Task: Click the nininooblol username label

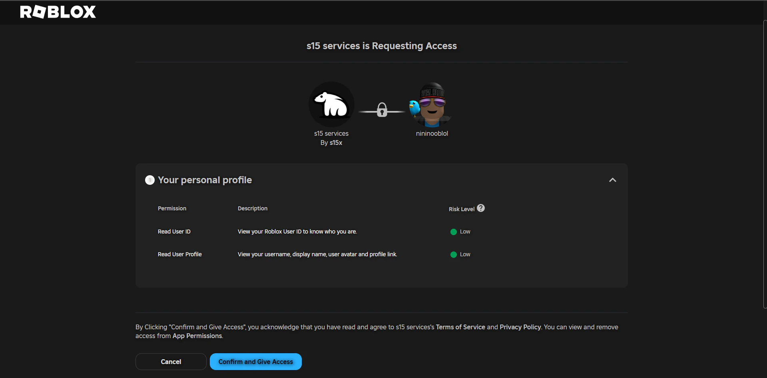Action: [x=432, y=133]
